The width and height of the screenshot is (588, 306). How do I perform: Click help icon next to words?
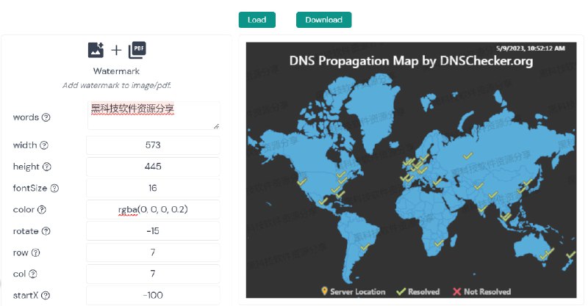tap(46, 117)
